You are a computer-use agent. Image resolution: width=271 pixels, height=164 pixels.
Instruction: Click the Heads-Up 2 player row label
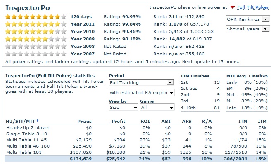28,128
